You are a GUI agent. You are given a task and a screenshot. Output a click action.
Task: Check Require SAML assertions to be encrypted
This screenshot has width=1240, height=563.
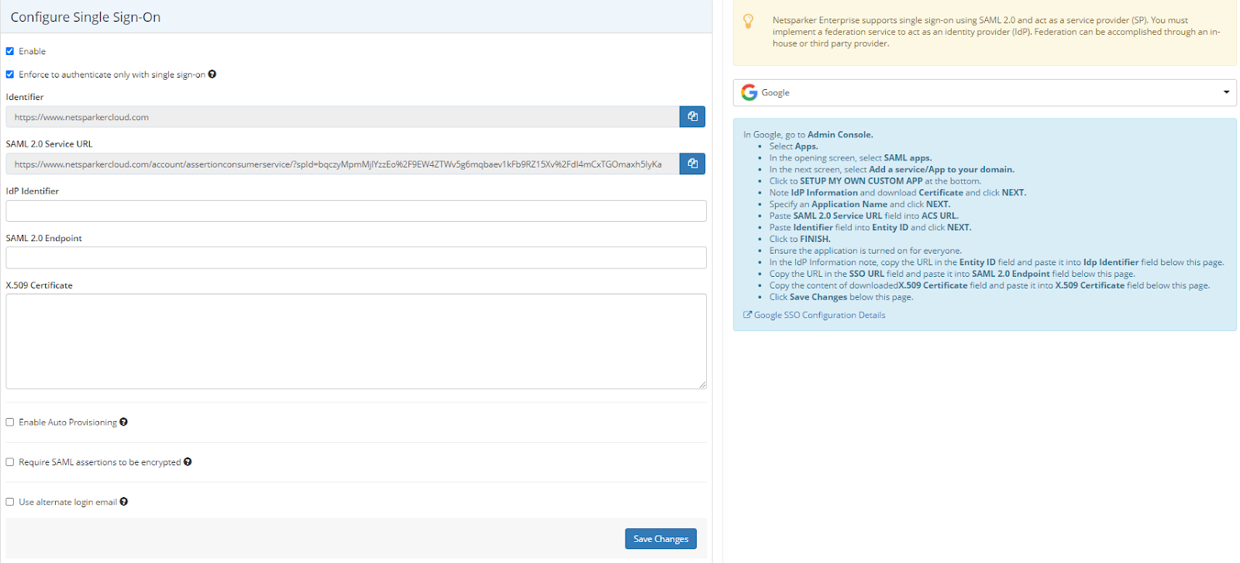(x=10, y=462)
